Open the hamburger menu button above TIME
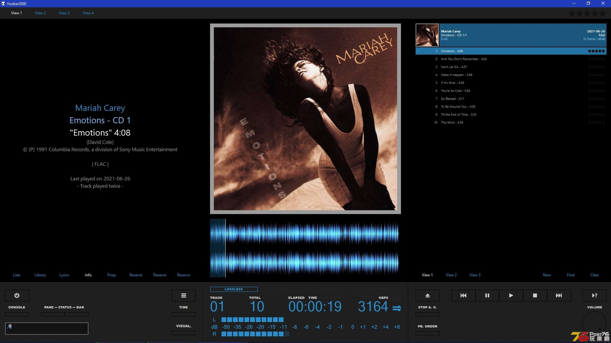 184,295
